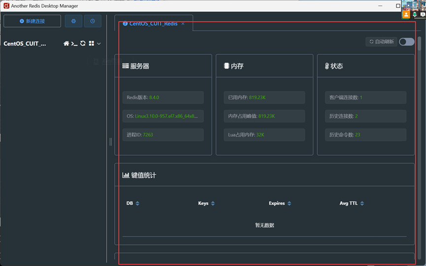
Task: Open the Redis console terminal icon
Action: pos(74,43)
